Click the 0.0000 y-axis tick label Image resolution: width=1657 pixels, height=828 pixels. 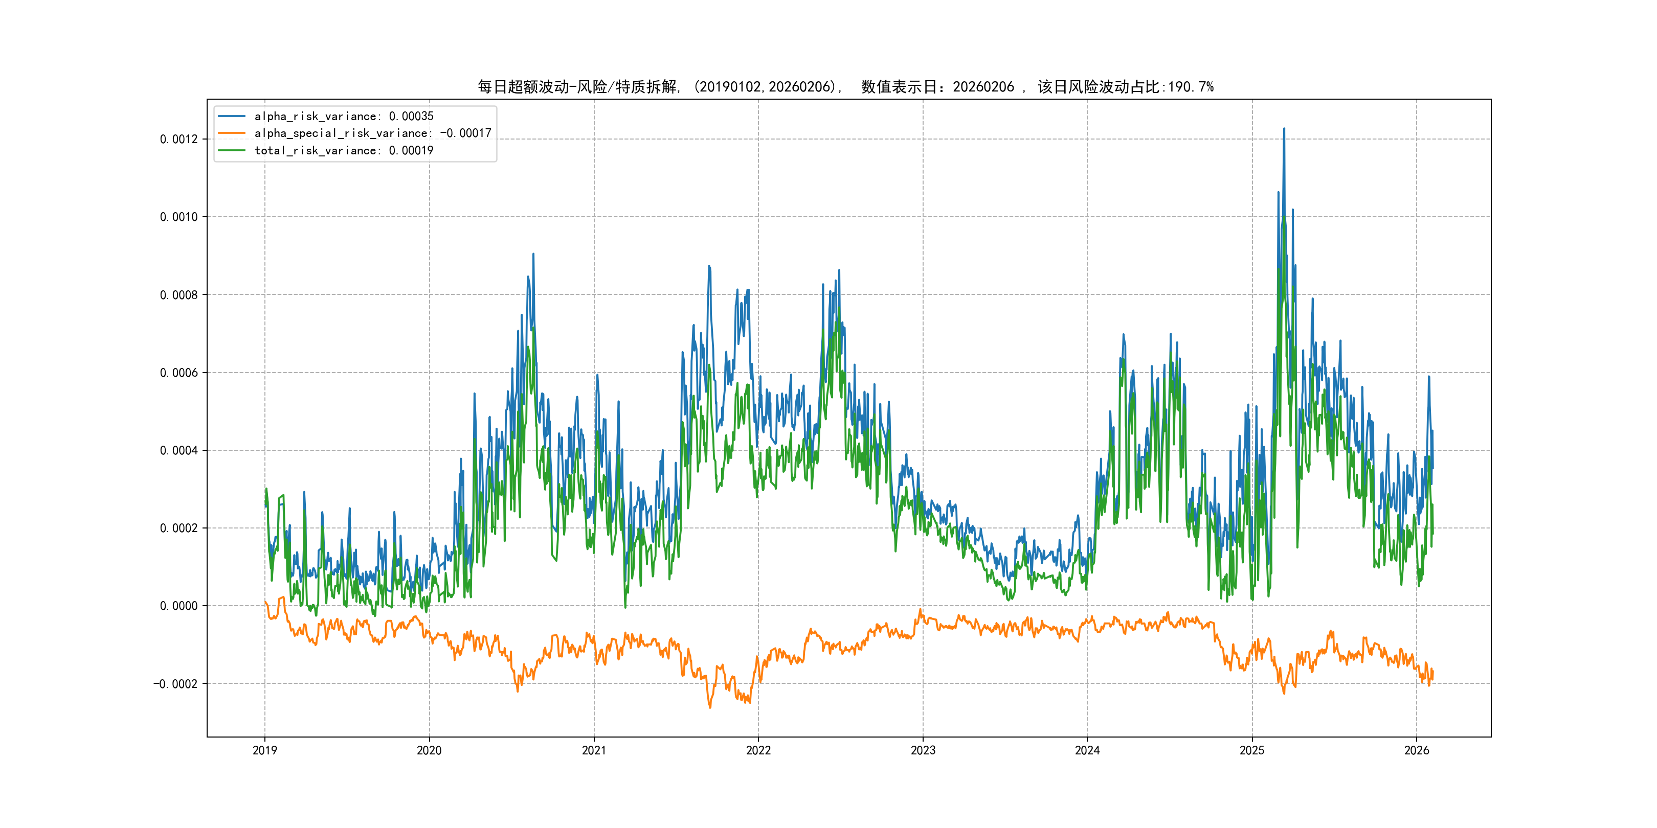pyautogui.click(x=179, y=606)
